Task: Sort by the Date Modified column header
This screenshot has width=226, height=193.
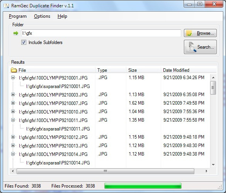Action: [x=189, y=70]
